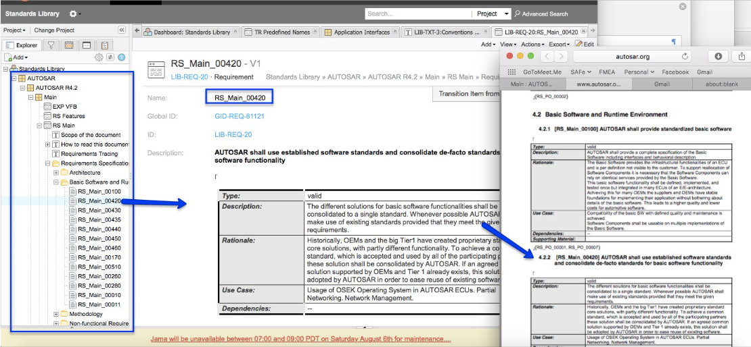Open the filter tab in the explorer
751x347 pixels.
[50, 45]
